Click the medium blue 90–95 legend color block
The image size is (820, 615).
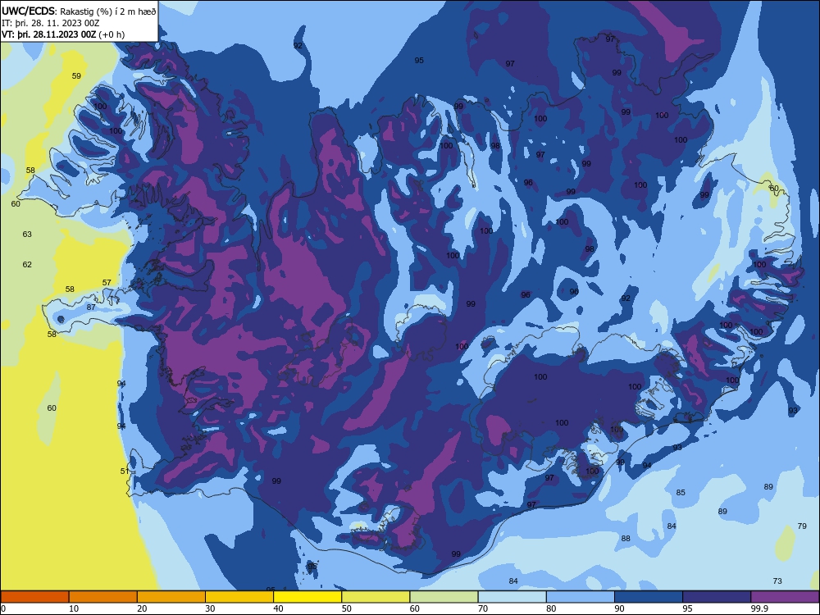click(649, 597)
